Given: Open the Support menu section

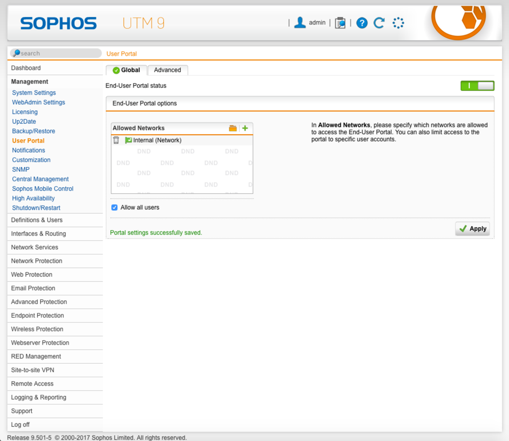Looking at the screenshot, I should tap(55, 411).
